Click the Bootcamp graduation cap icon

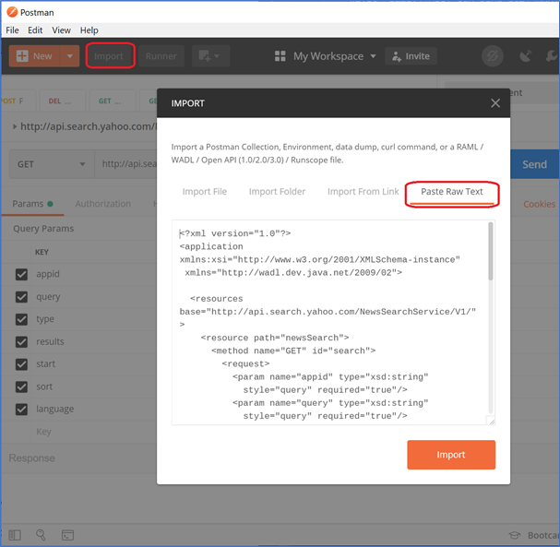514,535
